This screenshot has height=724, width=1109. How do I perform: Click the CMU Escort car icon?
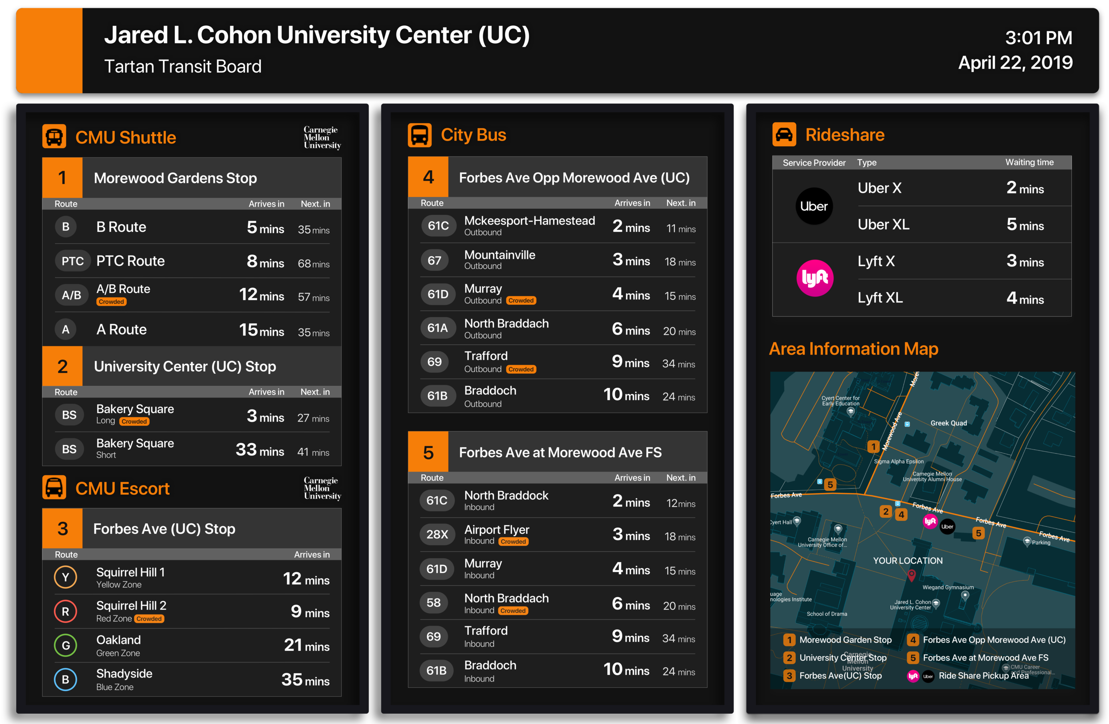point(54,488)
